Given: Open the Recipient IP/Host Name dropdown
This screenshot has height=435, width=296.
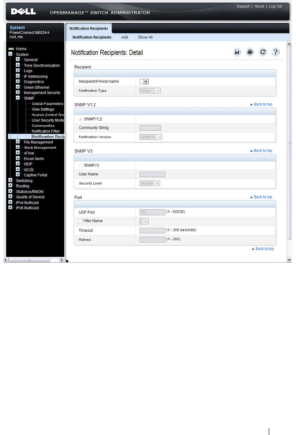Looking at the screenshot, I should [144, 81].
